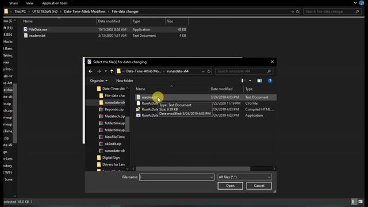Click the Open button

[230, 186]
